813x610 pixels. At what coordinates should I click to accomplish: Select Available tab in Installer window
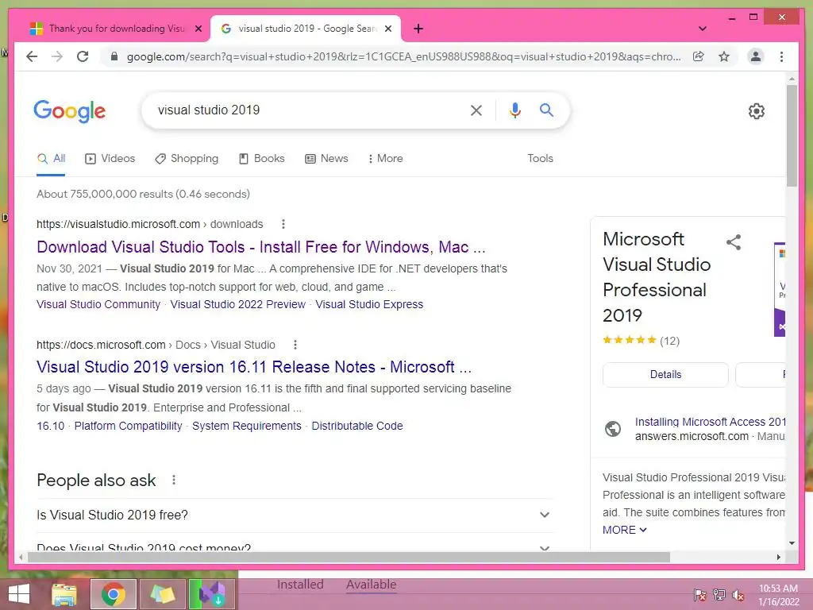tap(372, 585)
